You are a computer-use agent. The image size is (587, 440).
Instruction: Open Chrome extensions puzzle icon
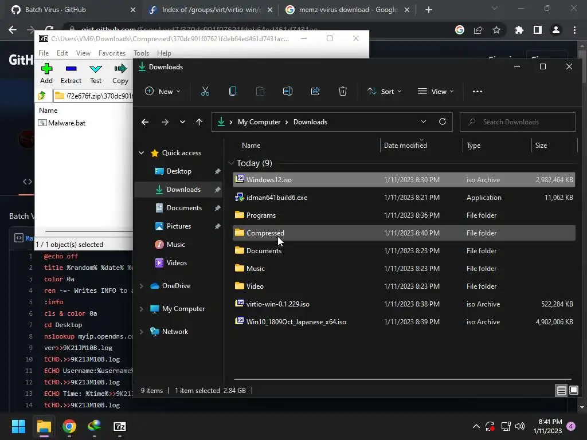pyautogui.click(x=519, y=30)
